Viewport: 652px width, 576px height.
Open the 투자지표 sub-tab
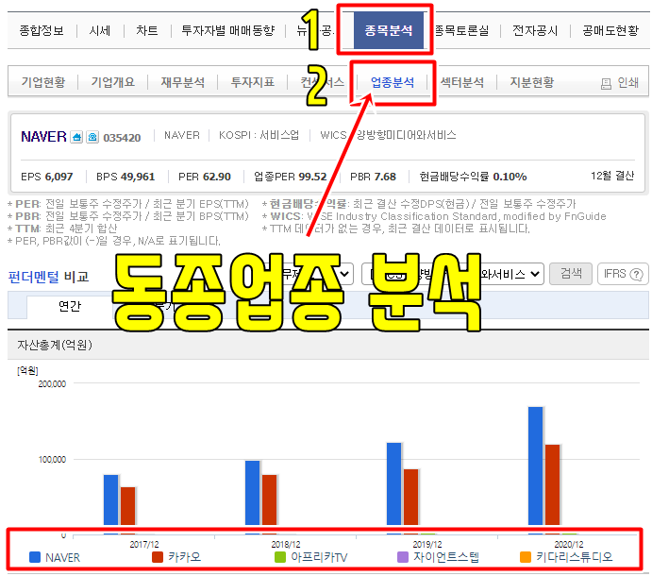tap(253, 82)
